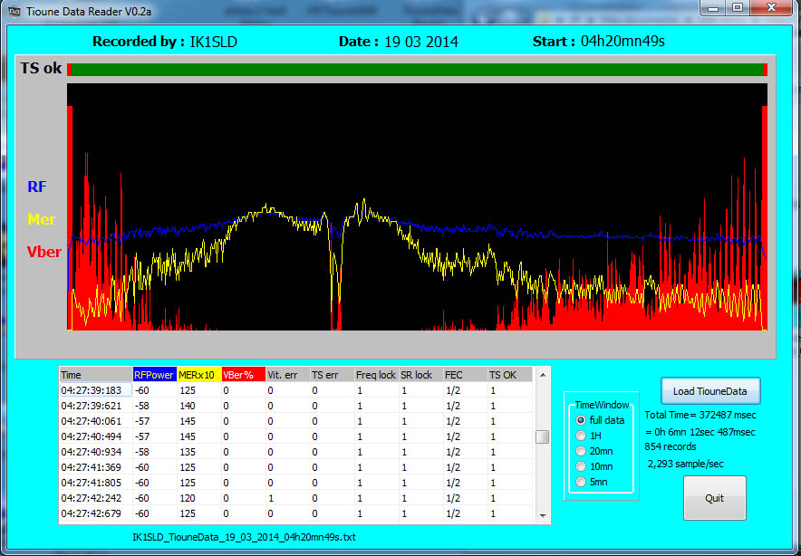This screenshot has height=556, width=801.
Task: Maximize the Tioune Data Reader window
Action: point(738,7)
